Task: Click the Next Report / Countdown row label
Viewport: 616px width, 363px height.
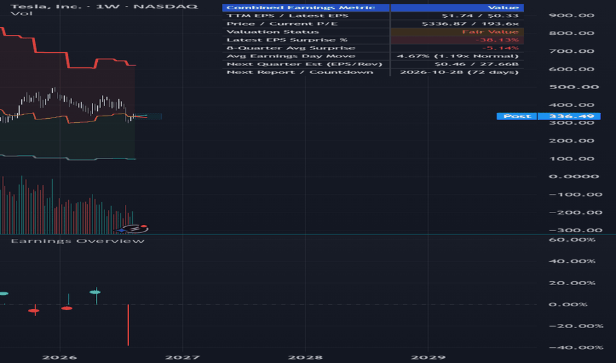Action: 300,72
